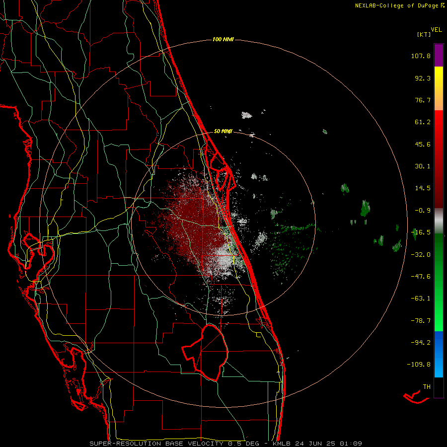Select the -78.7 velocity scale value

(x=421, y=321)
